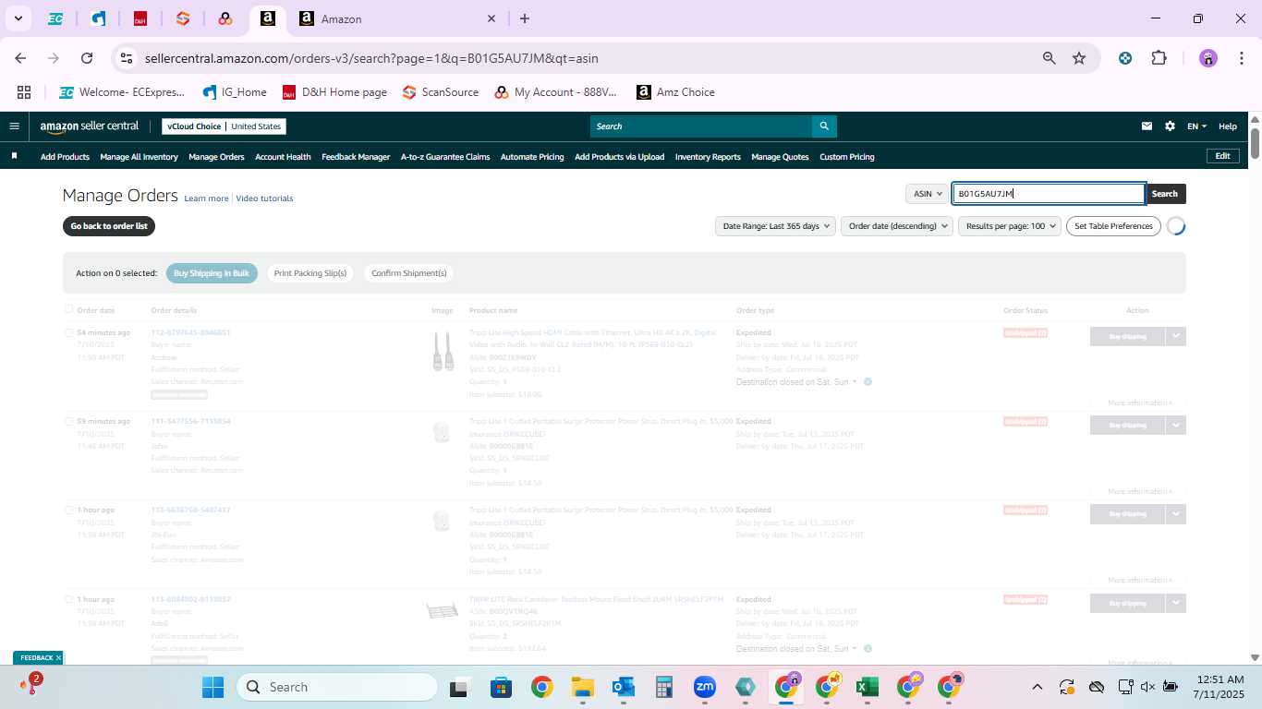Image resolution: width=1262 pixels, height=709 pixels.
Task: Click the rack shelf product image
Action: pos(442,610)
